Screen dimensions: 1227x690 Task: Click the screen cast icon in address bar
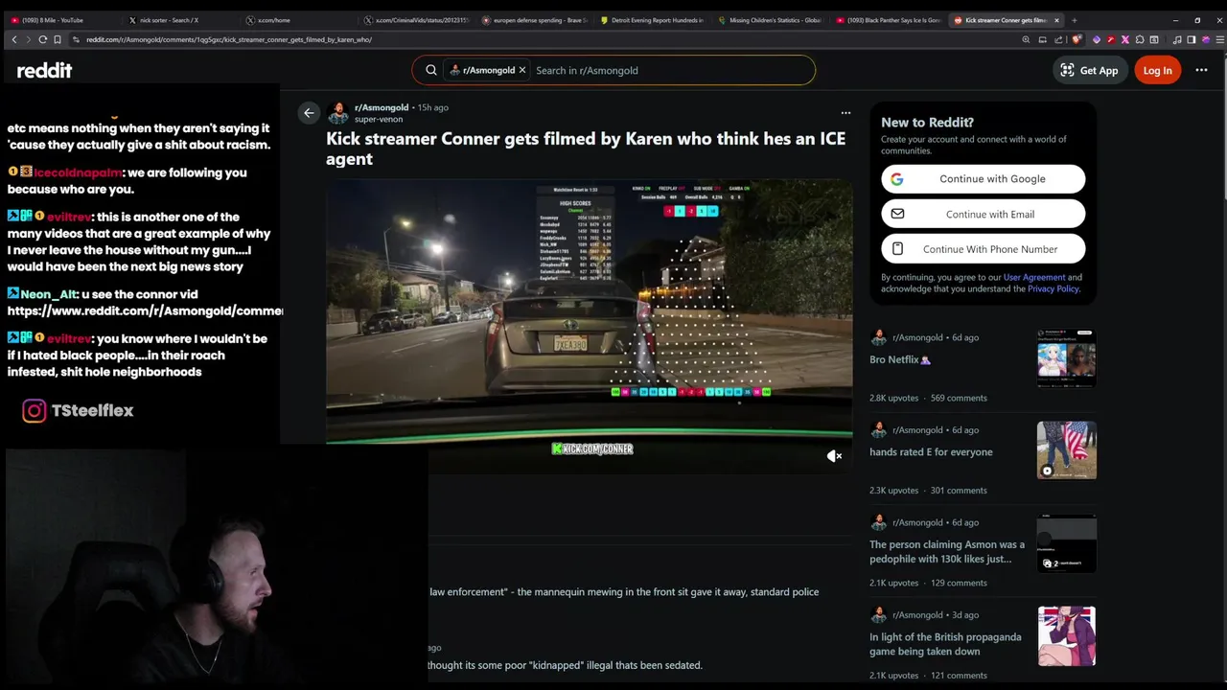click(x=1042, y=39)
